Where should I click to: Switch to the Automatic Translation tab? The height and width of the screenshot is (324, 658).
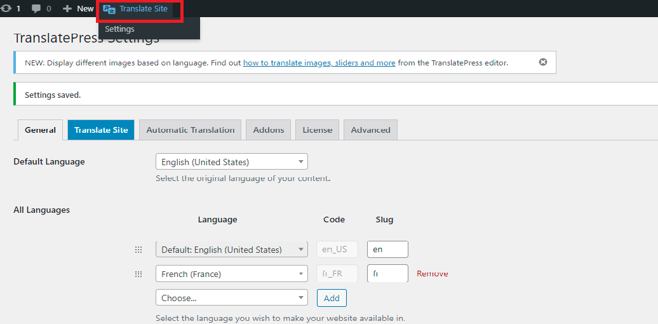190,130
